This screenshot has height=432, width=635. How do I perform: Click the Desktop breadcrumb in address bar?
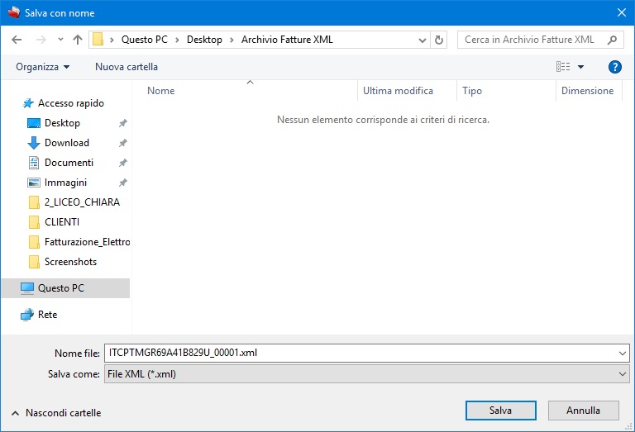pos(204,40)
